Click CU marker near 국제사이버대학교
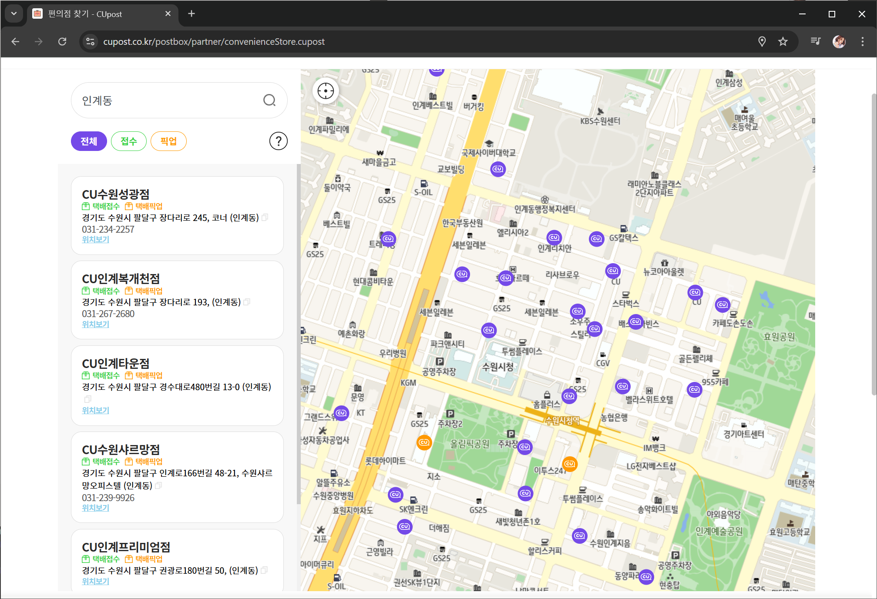877x599 pixels. (498, 169)
